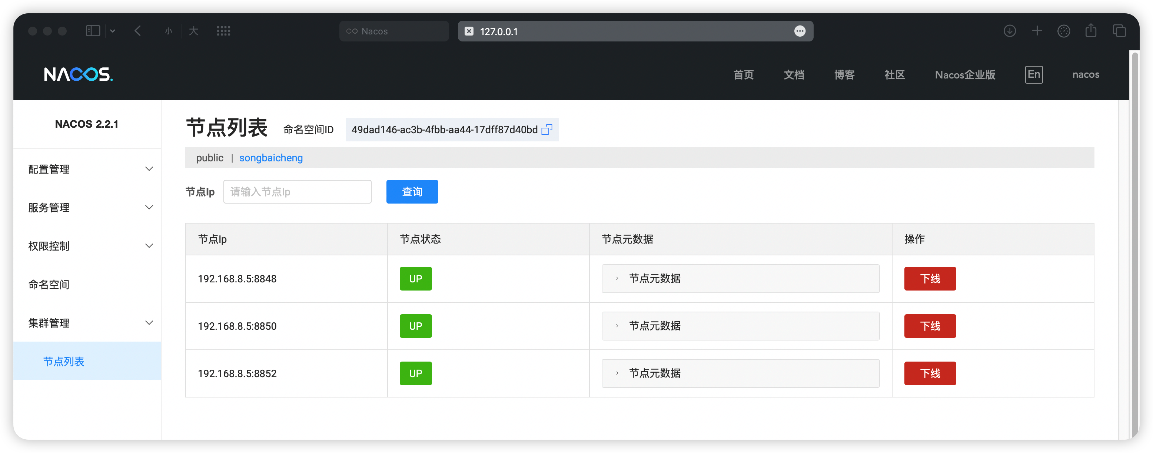Image resolution: width=1153 pixels, height=453 pixels.
Task: Toggle the browser sidebar icon
Action: [93, 31]
